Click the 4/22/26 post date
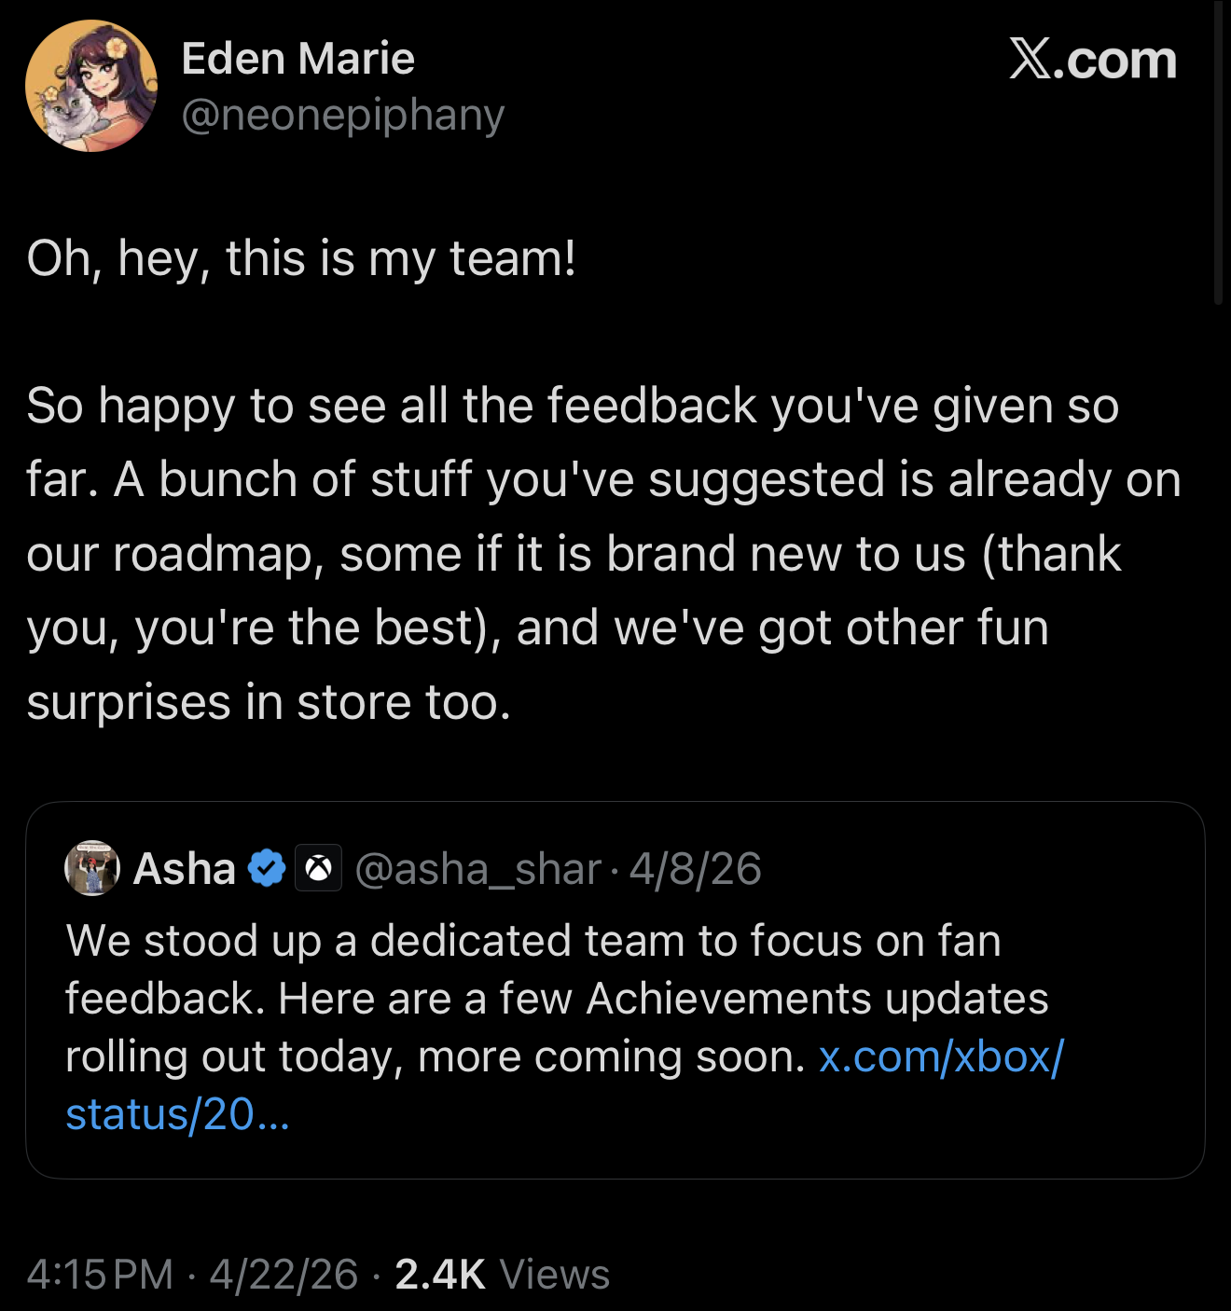Viewport: 1231px width, 1311px height. click(x=284, y=1274)
